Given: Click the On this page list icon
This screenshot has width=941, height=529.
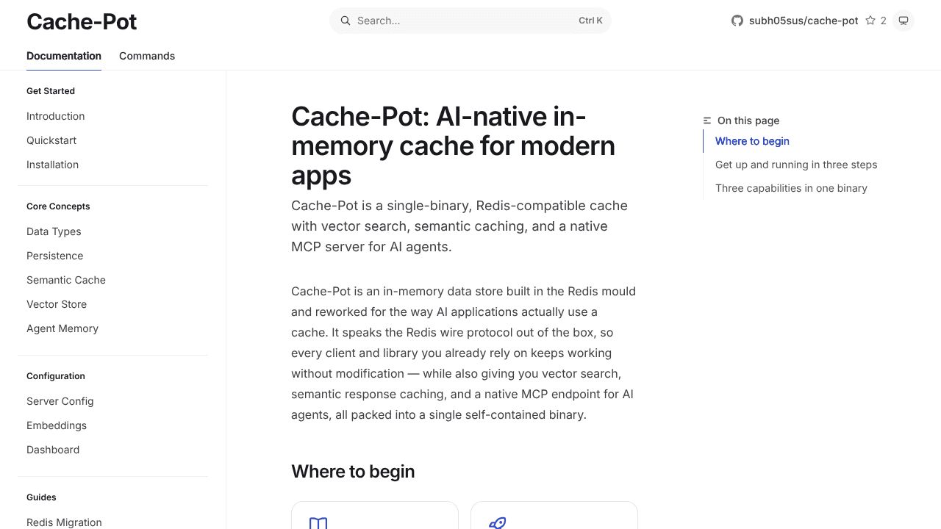Looking at the screenshot, I should pyautogui.click(x=707, y=120).
